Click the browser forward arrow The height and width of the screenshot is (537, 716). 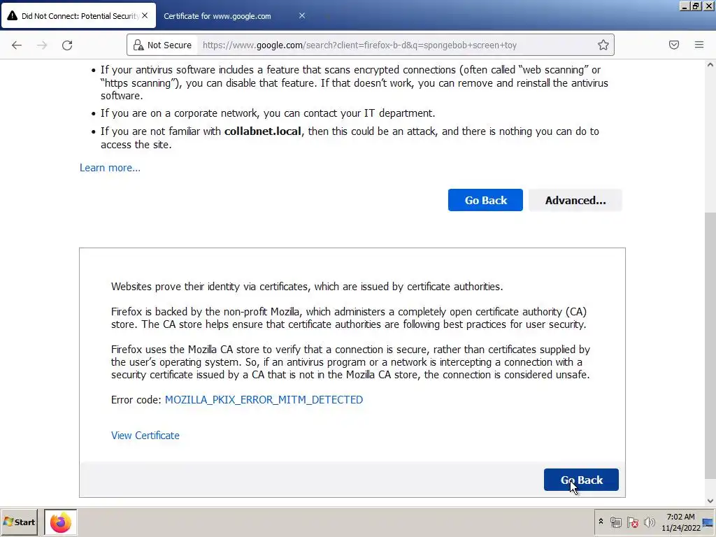pyautogui.click(x=42, y=45)
